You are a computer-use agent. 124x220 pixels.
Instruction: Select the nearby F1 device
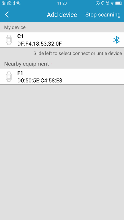tap(62, 77)
